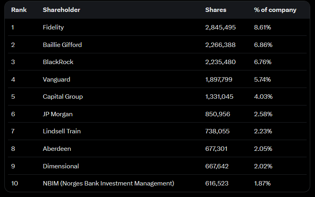The image size is (315, 197).
Task: Click NBIM (Norges Bank Investment Management)
Action: coord(108,183)
